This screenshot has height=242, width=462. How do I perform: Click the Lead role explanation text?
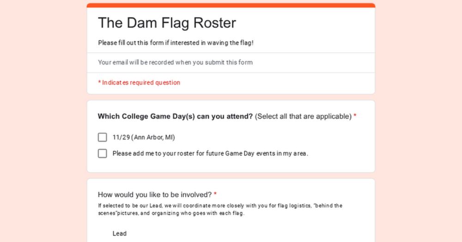click(220, 209)
